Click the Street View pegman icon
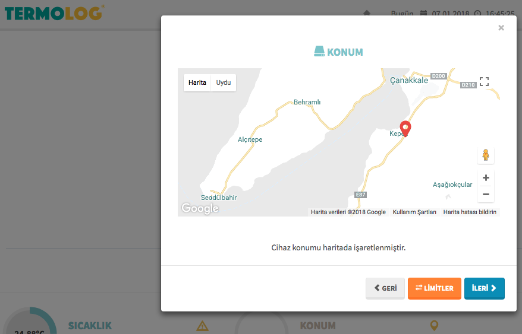This screenshot has height=334, width=522. coord(485,155)
